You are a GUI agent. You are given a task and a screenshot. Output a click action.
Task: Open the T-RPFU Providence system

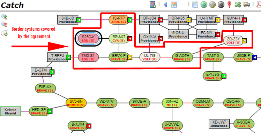coord(58,57)
